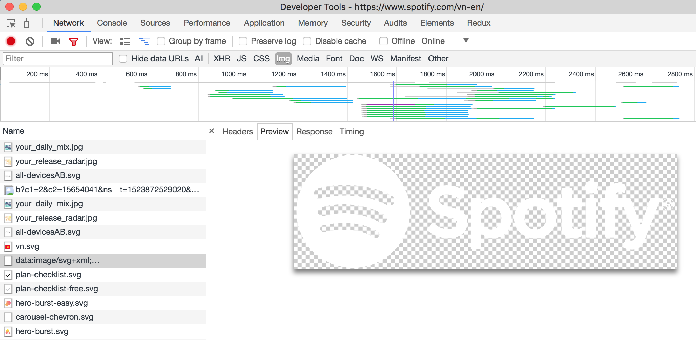
Task: Check the Disable cache option
Action: (307, 41)
